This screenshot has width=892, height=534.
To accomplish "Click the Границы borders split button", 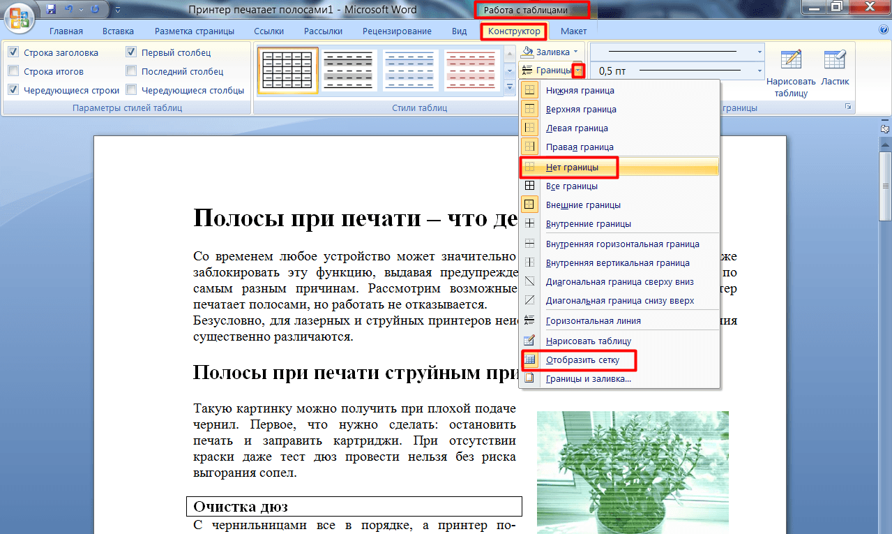I will [x=545, y=71].
